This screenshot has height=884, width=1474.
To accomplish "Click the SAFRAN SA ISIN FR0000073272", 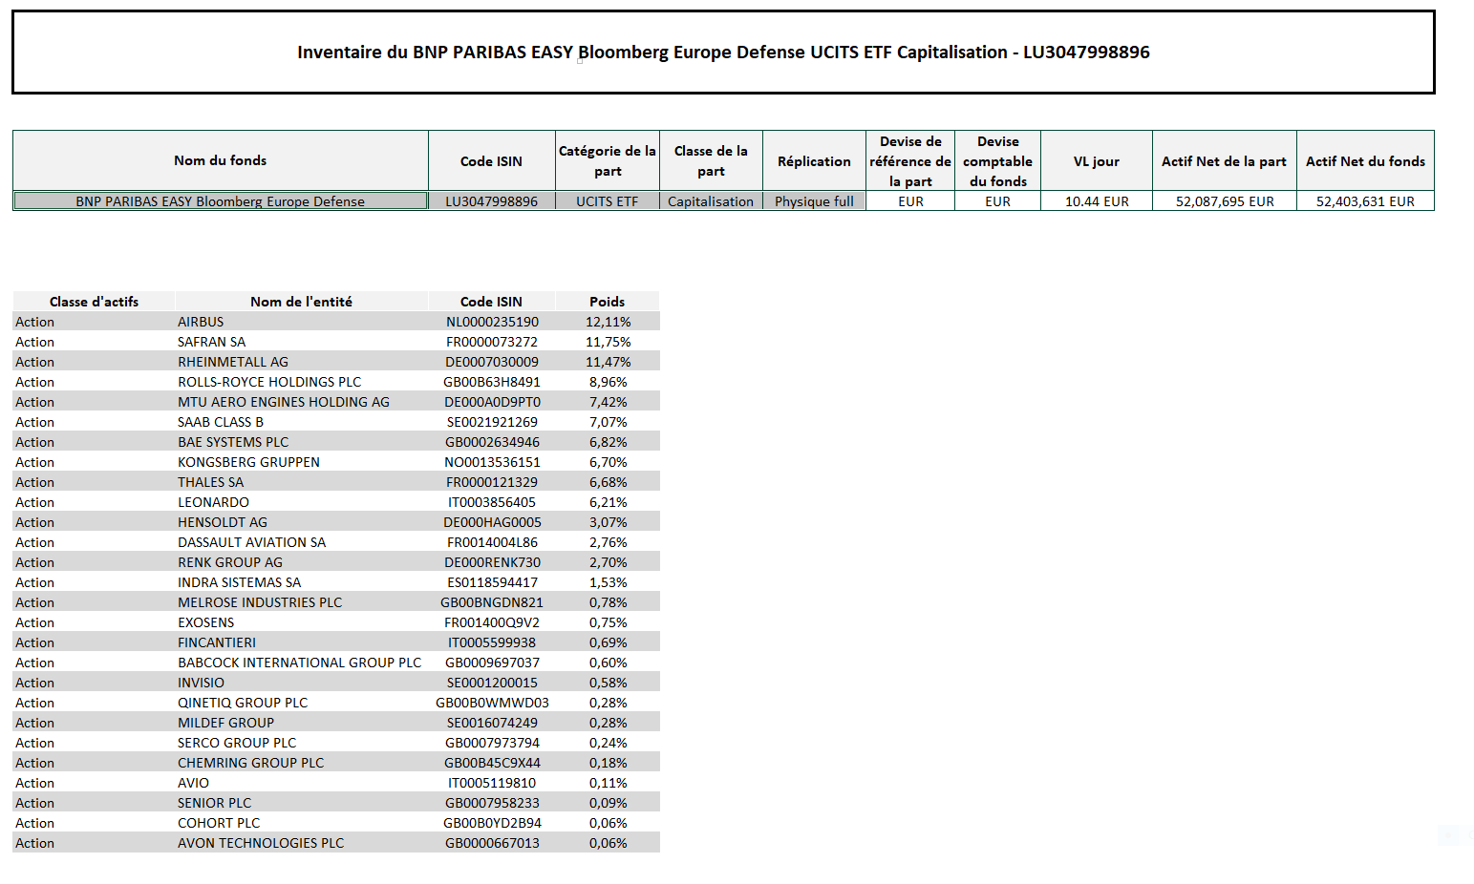I will pos(491,342).
